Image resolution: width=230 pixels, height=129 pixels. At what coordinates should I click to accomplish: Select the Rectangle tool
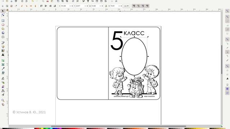click(3, 21)
